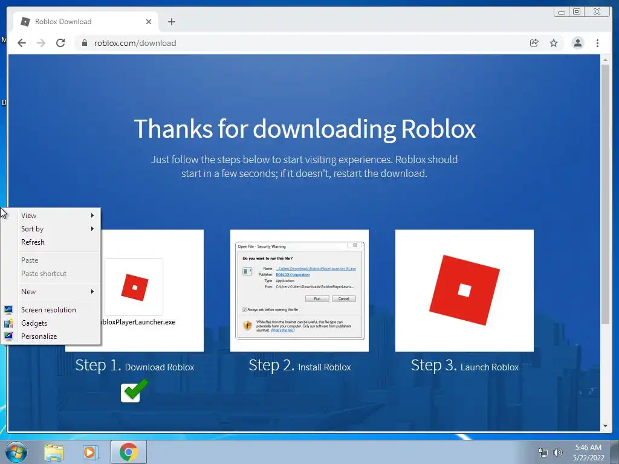
Task: Open Windows Explorer from taskbar
Action: click(54, 452)
